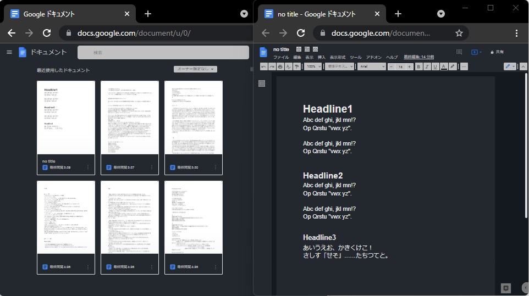The image size is (529, 296).
Task: Open the document card last viewed 5:50
Action: click(194, 127)
